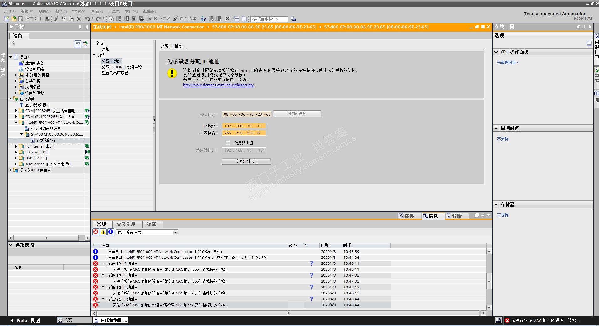Select 显示/隐藏接口 wrench item
This screenshot has width=599, height=326.
click(34, 105)
